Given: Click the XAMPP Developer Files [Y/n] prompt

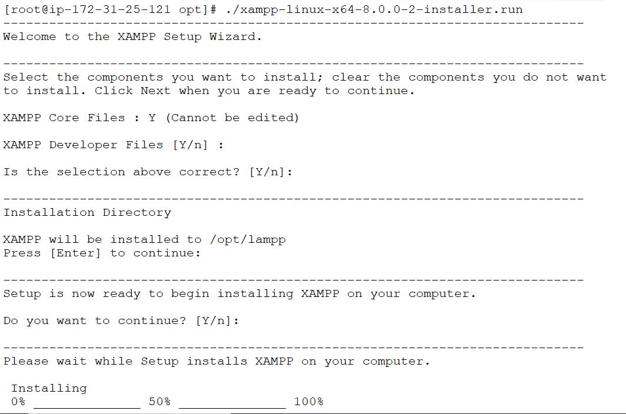Looking at the screenshot, I should (113, 145).
